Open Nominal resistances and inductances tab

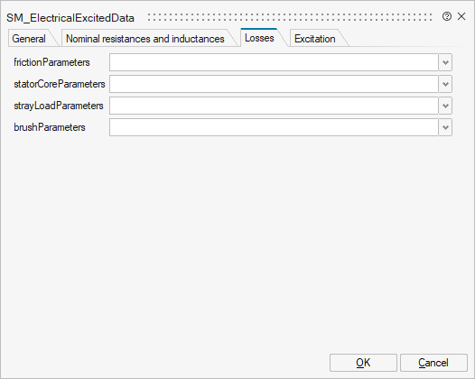pyautogui.click(x=145, y=39)
